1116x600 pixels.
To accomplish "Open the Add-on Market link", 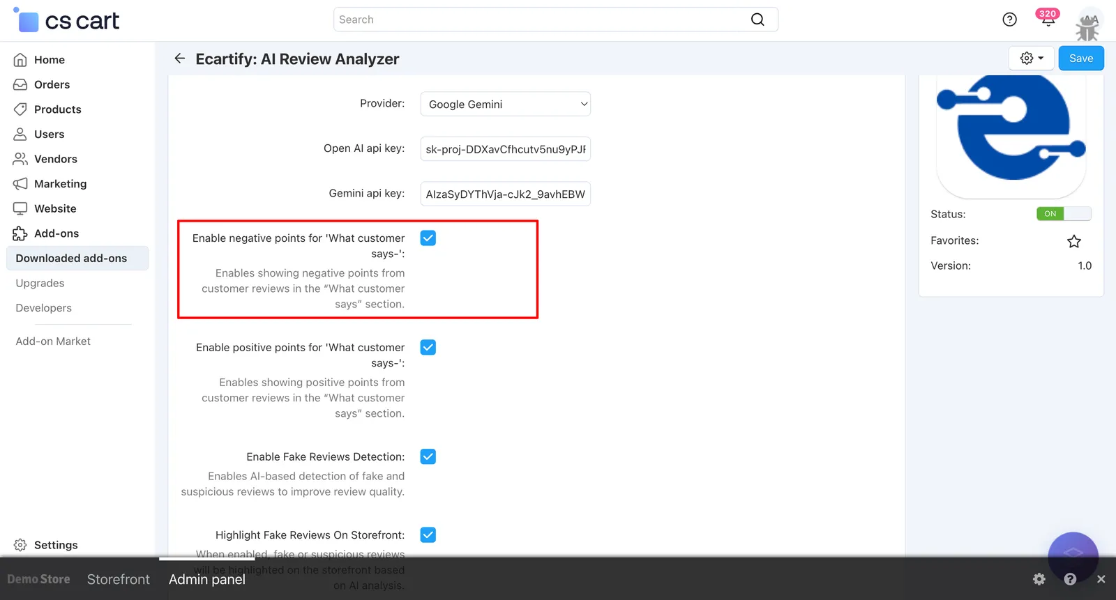I will tap(53, 341).
